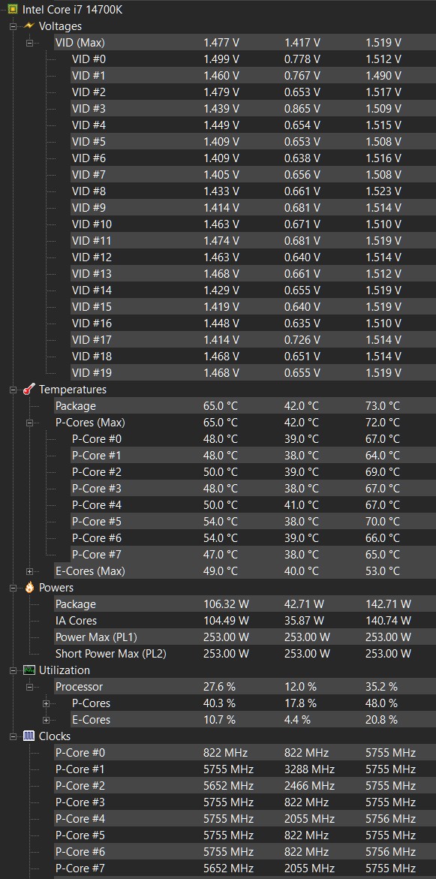Select the VID #15 row
The image size is (436, 879).
(x=254, y=307)
